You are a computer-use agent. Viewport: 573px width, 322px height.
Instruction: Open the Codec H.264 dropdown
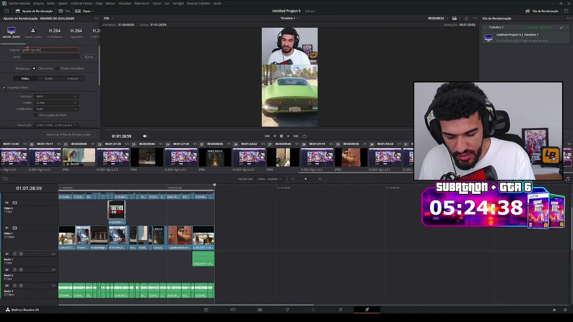[56, 103]
